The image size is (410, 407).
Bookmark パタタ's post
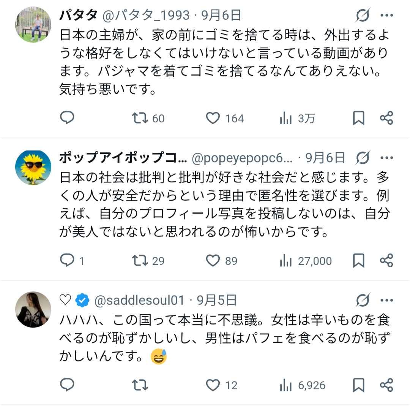pyautogui.click(x=358, y=118)
